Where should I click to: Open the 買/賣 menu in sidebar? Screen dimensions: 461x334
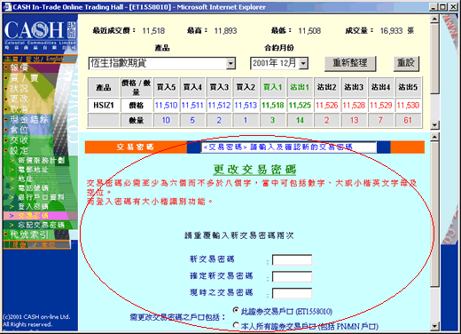pos(24,78)
